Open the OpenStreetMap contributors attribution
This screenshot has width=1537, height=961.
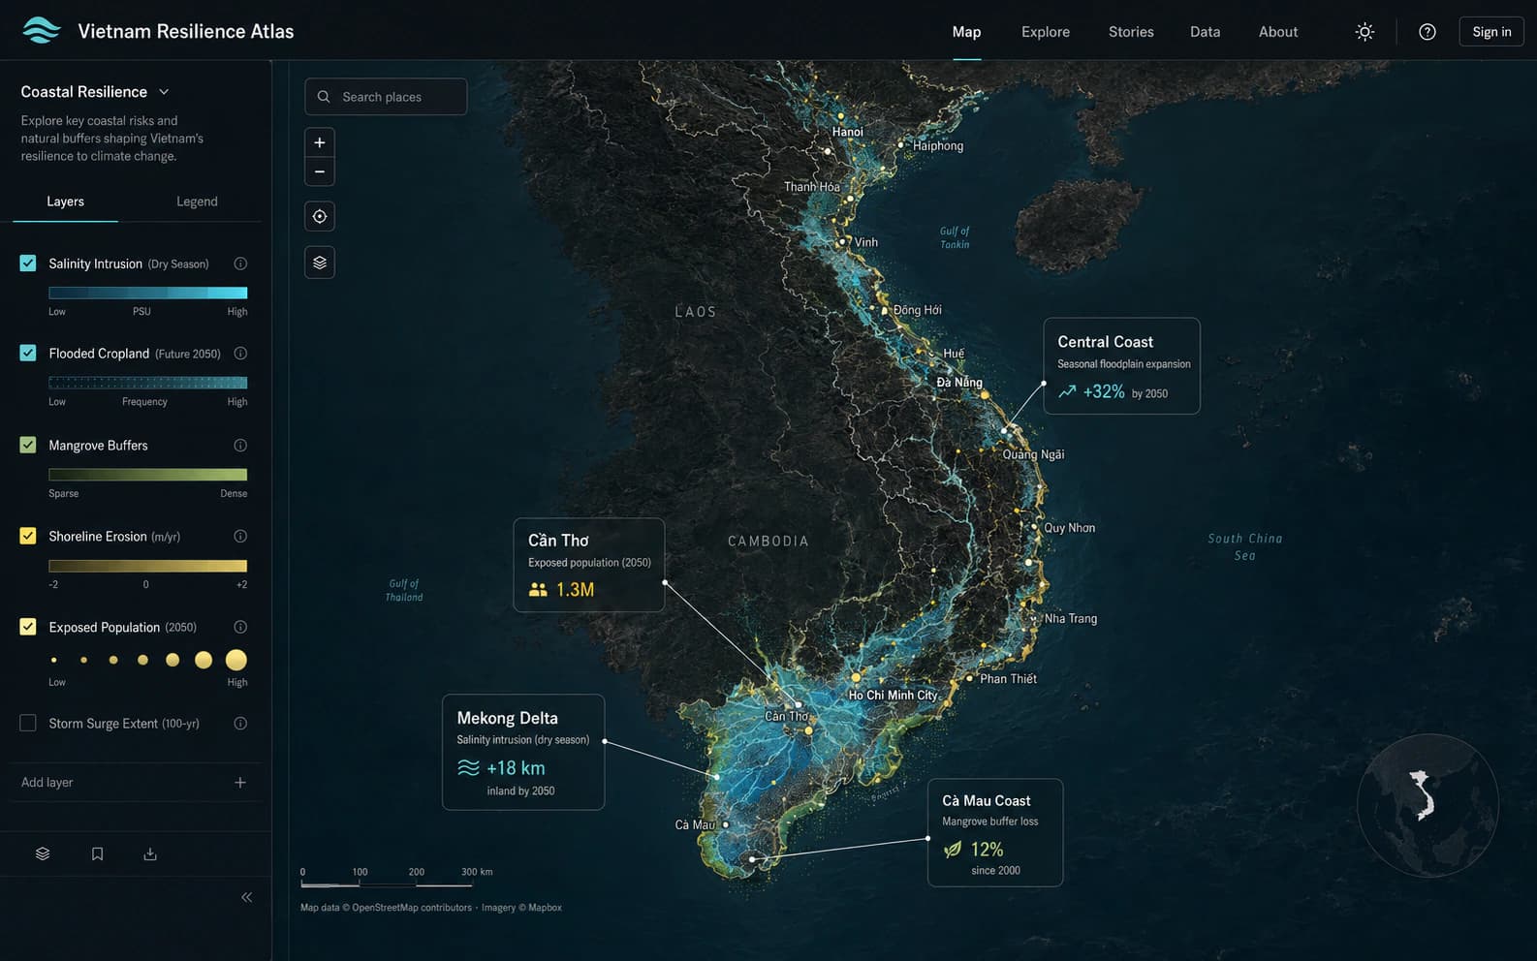pyautogui.click(x=412, y=908)
